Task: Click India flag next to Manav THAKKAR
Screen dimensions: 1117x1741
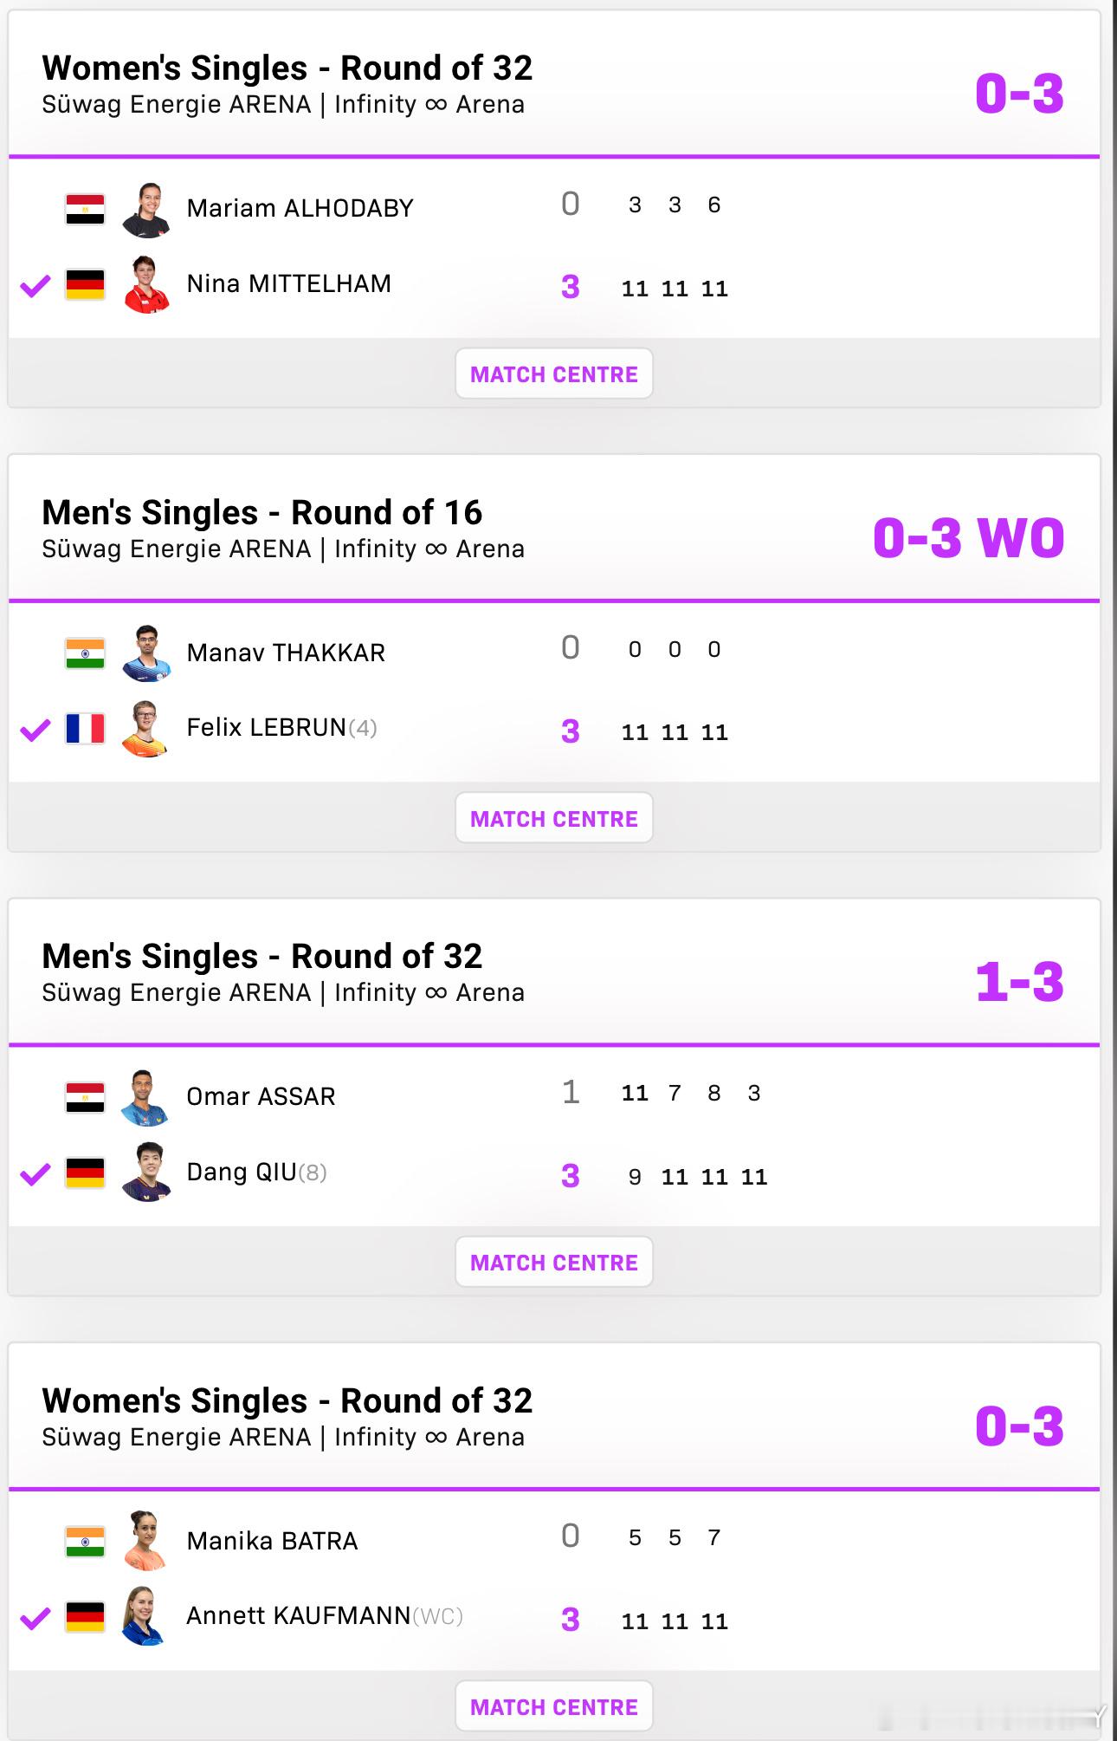Action: point(85,653)
